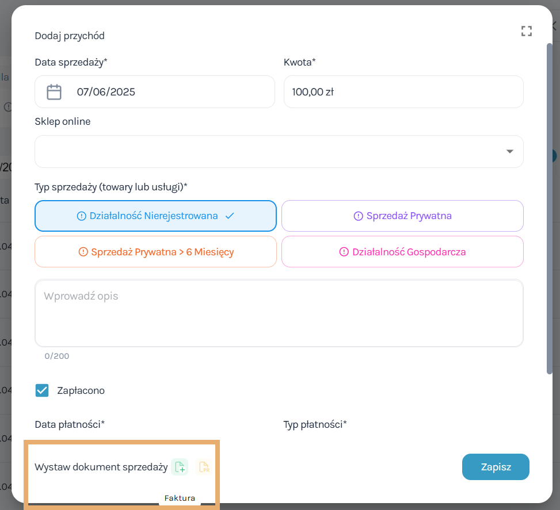The width and height of the screenshot is (560, 510).
Task: Open the calendar icon for Data sprzedaży
Action: 54,92
